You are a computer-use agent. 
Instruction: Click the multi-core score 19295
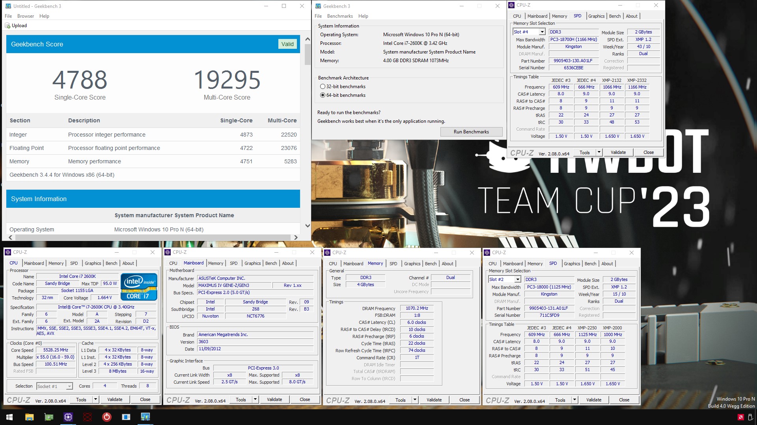tap(227, 80)
